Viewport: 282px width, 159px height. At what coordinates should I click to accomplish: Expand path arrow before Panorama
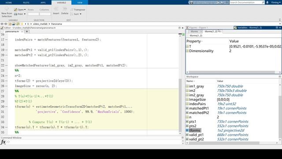click(x=49, y=24)
